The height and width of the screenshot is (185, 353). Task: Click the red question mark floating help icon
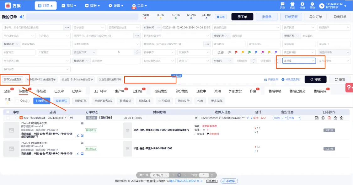tap(349, 88)
